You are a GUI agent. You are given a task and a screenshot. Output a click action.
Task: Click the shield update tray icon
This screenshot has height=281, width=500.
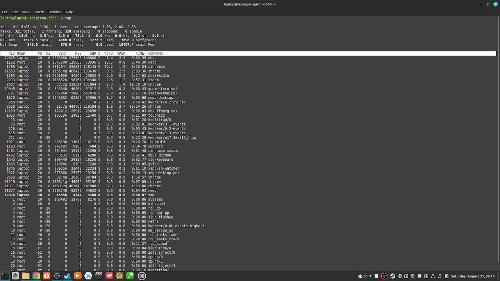pos(412,276)
